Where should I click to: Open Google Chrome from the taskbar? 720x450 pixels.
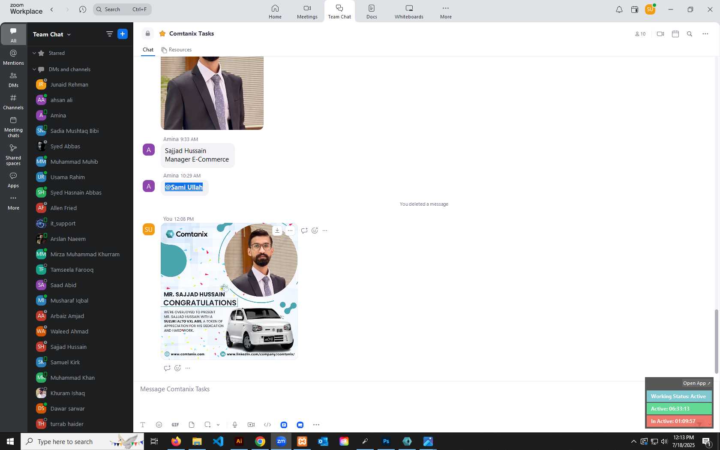[260, 441]
